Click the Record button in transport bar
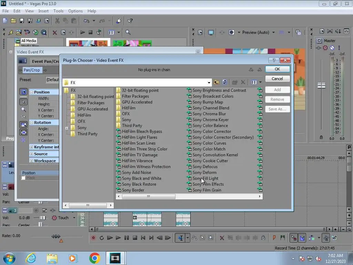Image resolution: width=353 pixels, height=265 pixels. (93, 238)
